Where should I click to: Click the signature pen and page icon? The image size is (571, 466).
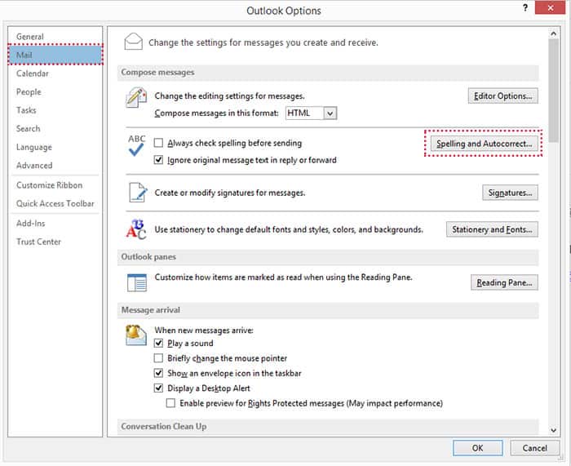(138, 192)
